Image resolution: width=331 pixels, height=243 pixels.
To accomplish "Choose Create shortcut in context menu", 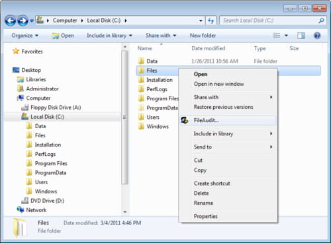I will click(x=212, y=184).
